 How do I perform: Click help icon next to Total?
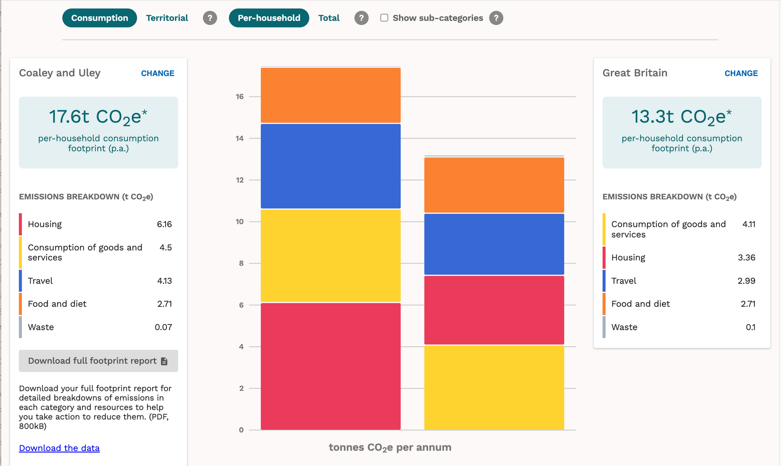361,18
